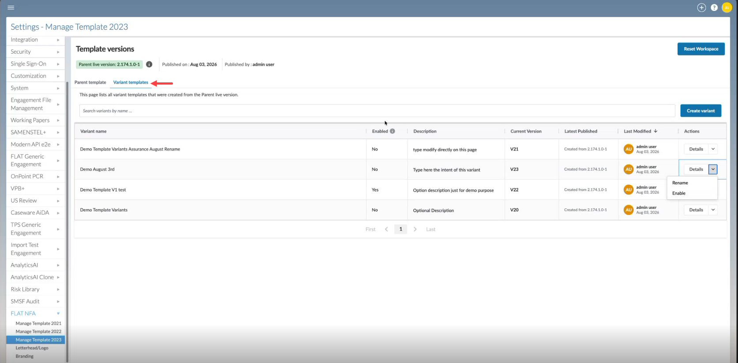Choose Enable from dropdown menu
This screenshot has height=363, width=738.
[678, 193]
